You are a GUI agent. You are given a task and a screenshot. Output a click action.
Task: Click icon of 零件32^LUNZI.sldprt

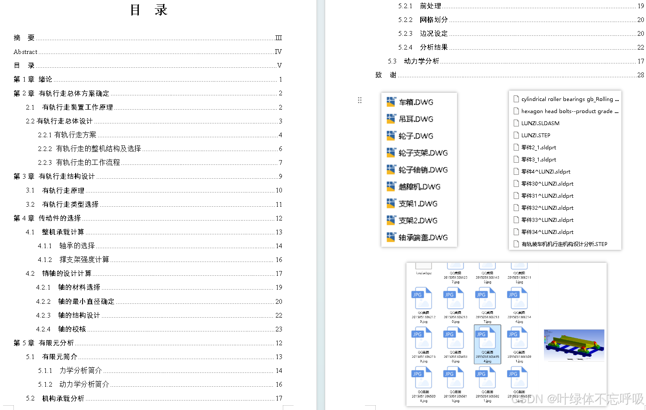[x=516, y=208]
